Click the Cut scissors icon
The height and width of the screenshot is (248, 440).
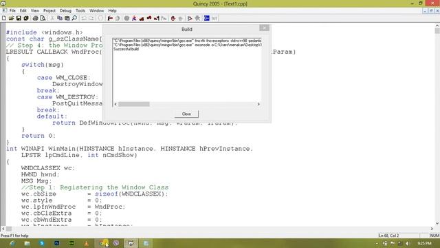(x=52, y=19)
